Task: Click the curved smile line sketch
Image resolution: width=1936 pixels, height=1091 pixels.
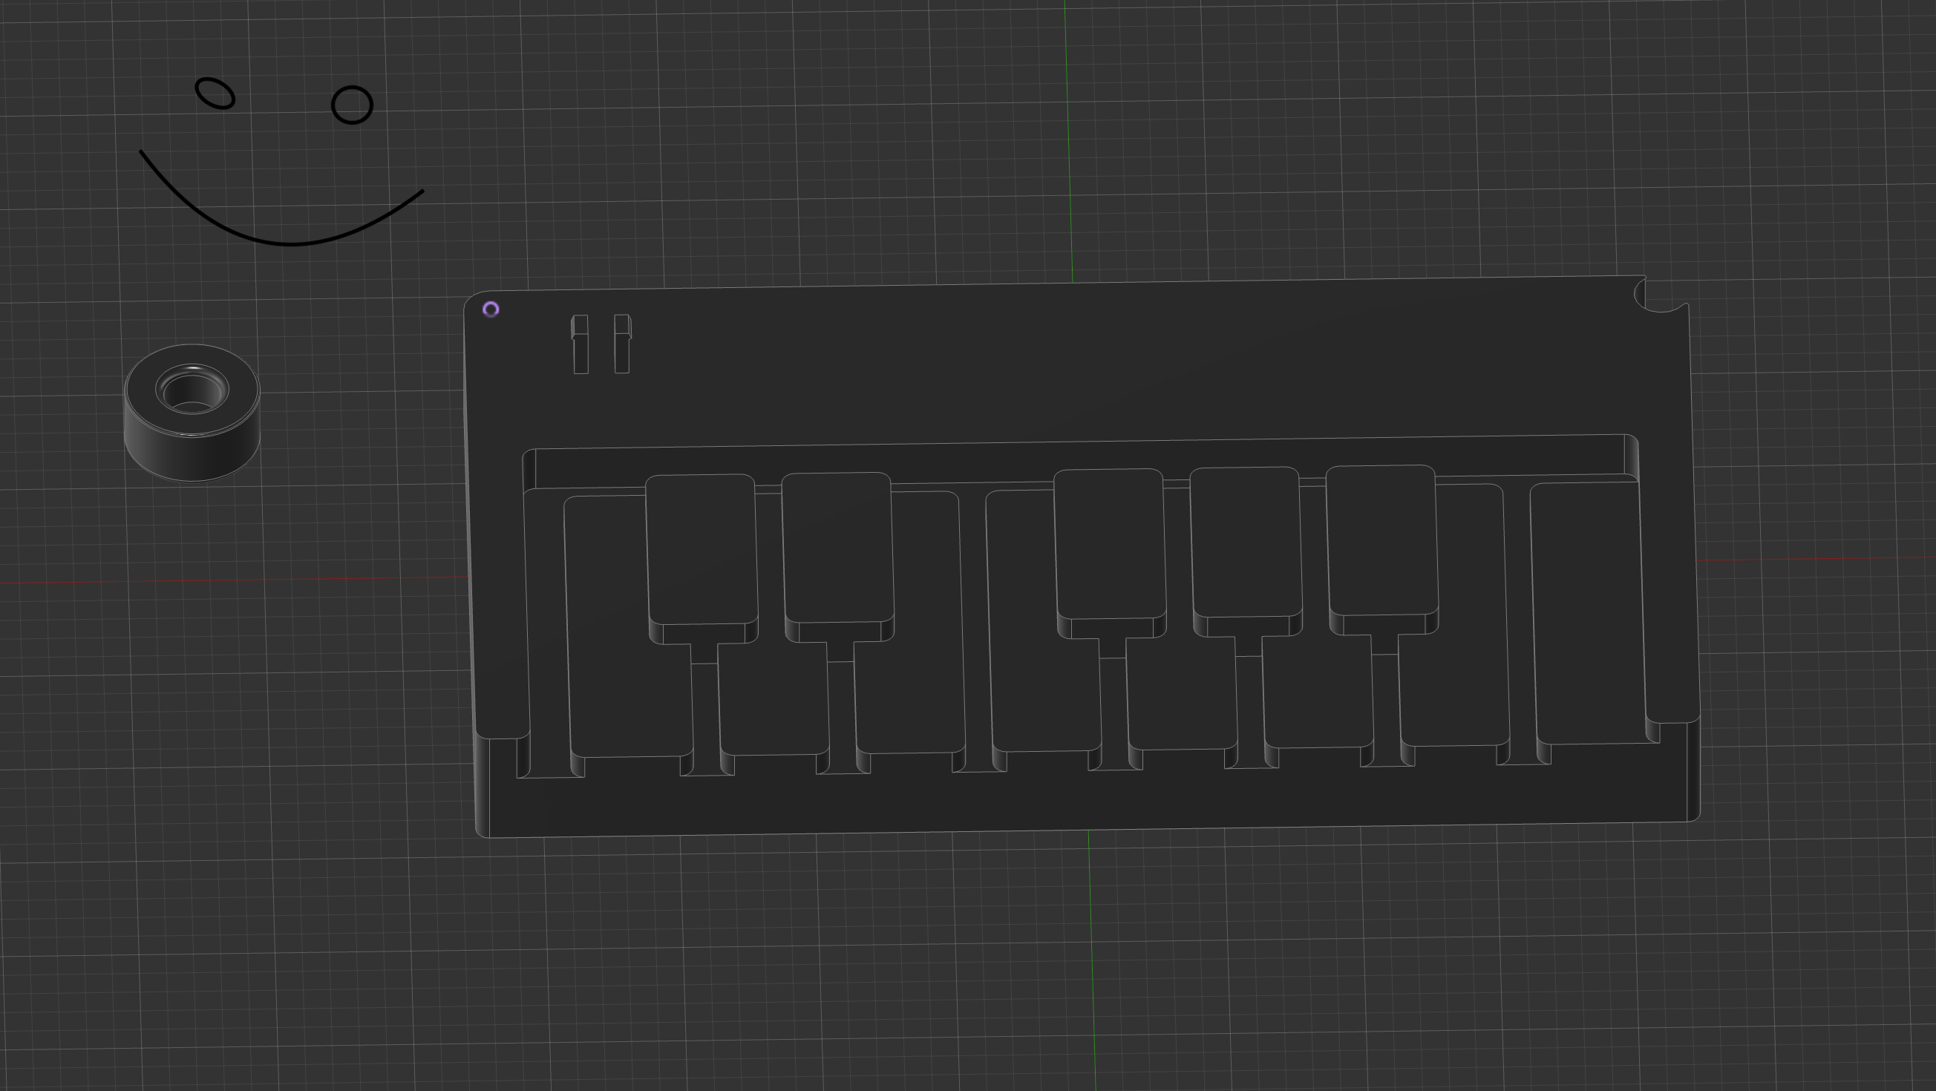Action: click(x=290, y=244)
